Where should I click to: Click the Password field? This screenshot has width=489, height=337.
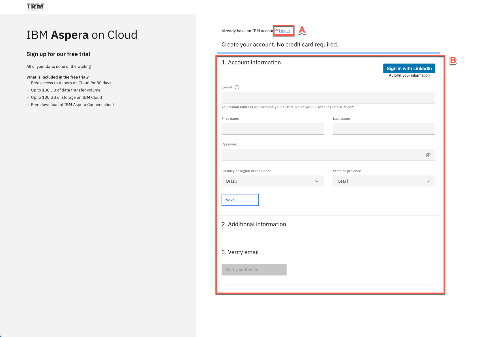(x=323, y=154)
